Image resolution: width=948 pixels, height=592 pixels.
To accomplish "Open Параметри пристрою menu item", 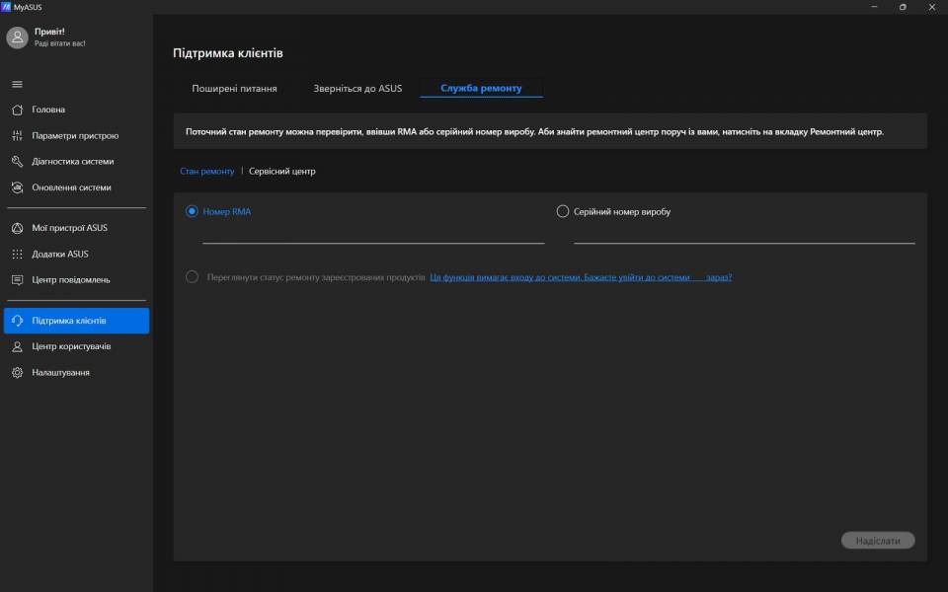I will coord(76,136).
